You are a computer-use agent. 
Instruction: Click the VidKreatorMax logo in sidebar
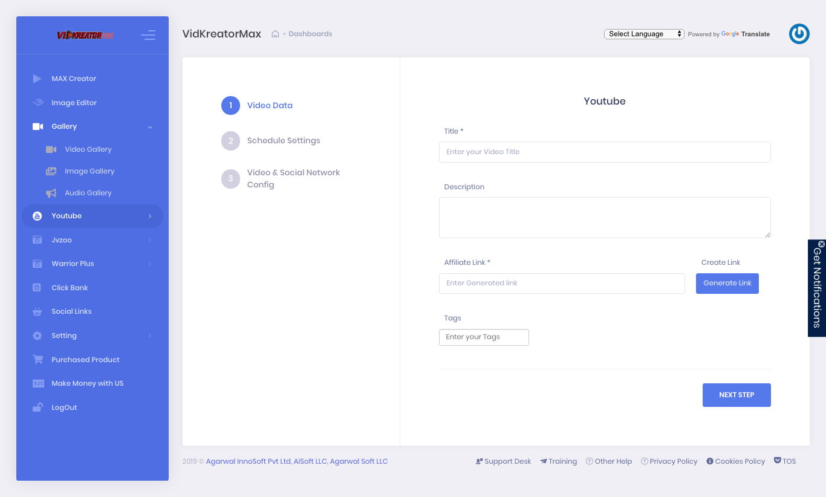point(85,35)
